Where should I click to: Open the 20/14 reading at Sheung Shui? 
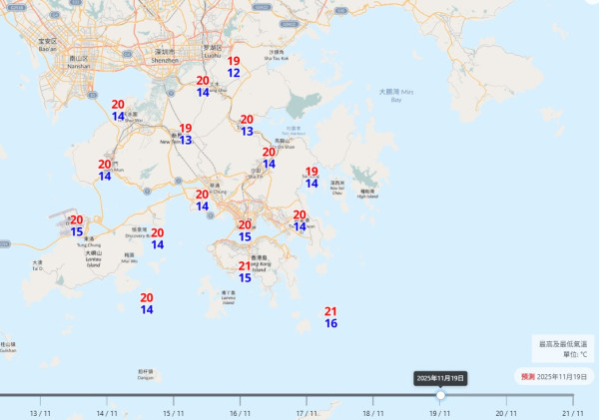tap(203, 86)
